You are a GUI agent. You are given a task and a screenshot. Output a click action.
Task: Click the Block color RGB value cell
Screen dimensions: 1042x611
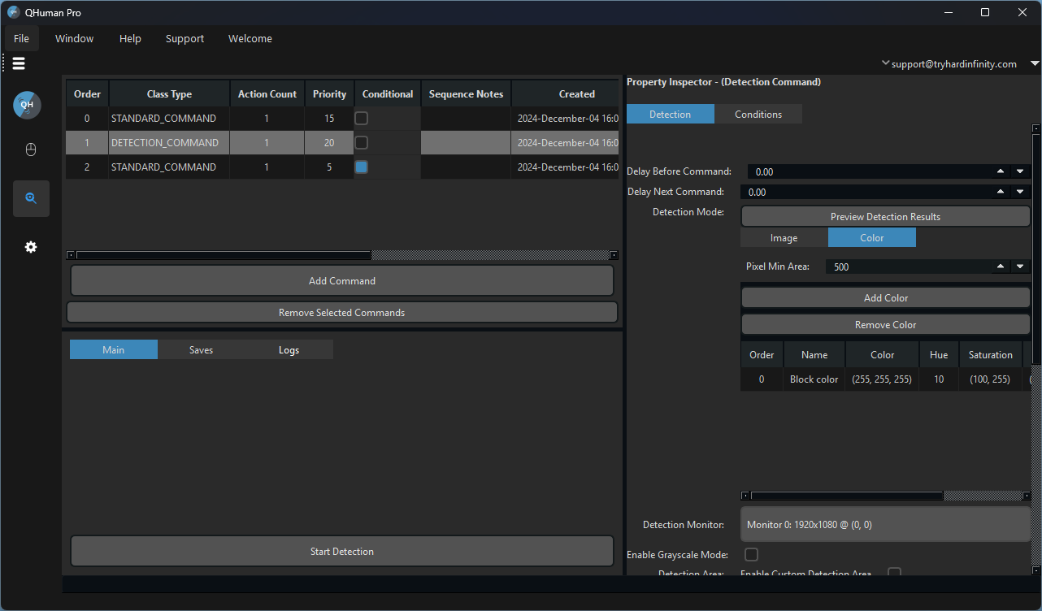tap(882, 379)
